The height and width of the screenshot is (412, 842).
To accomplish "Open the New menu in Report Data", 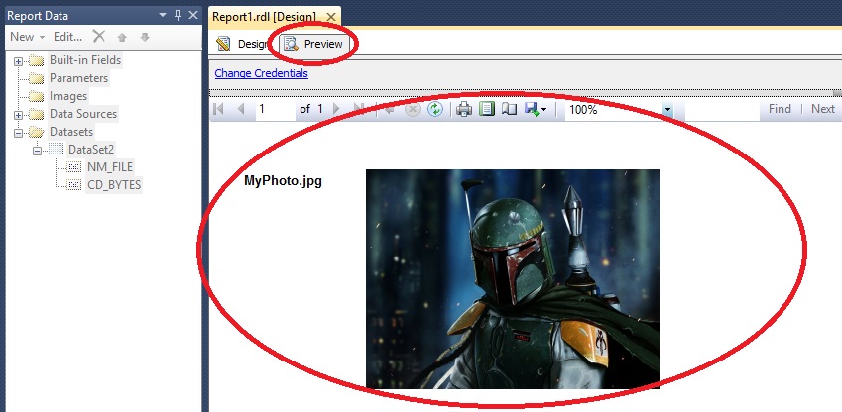I will pyautogui.click(x=27, y=37).
